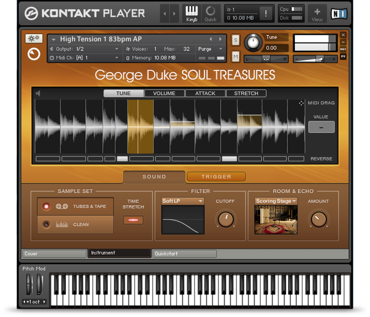Click the pan center icon on pan slider
370x317 pixels.
pyautogui.click(x=266, y=59)
